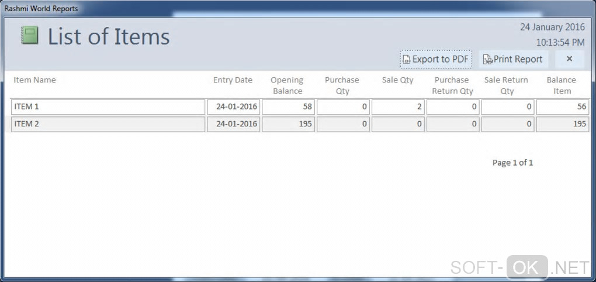Click the Purchase Return Qty column header

pos(452,85)
